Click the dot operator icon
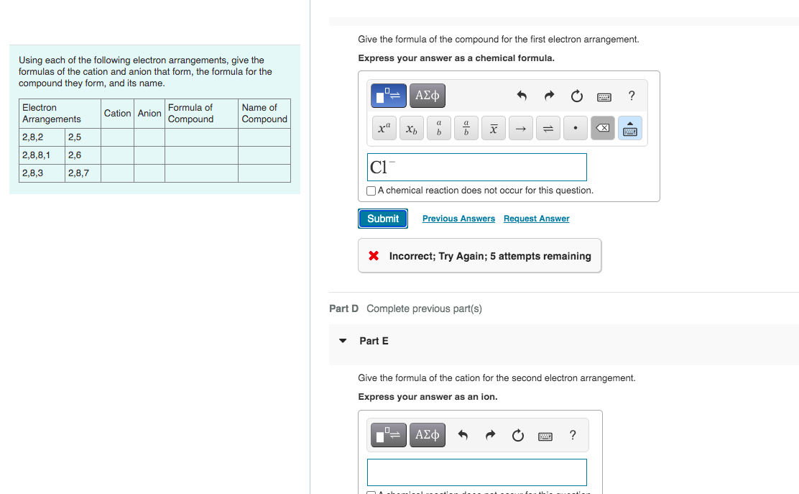Image resolution: width=799 pixels, height=494 pixels. click(575, 127)
